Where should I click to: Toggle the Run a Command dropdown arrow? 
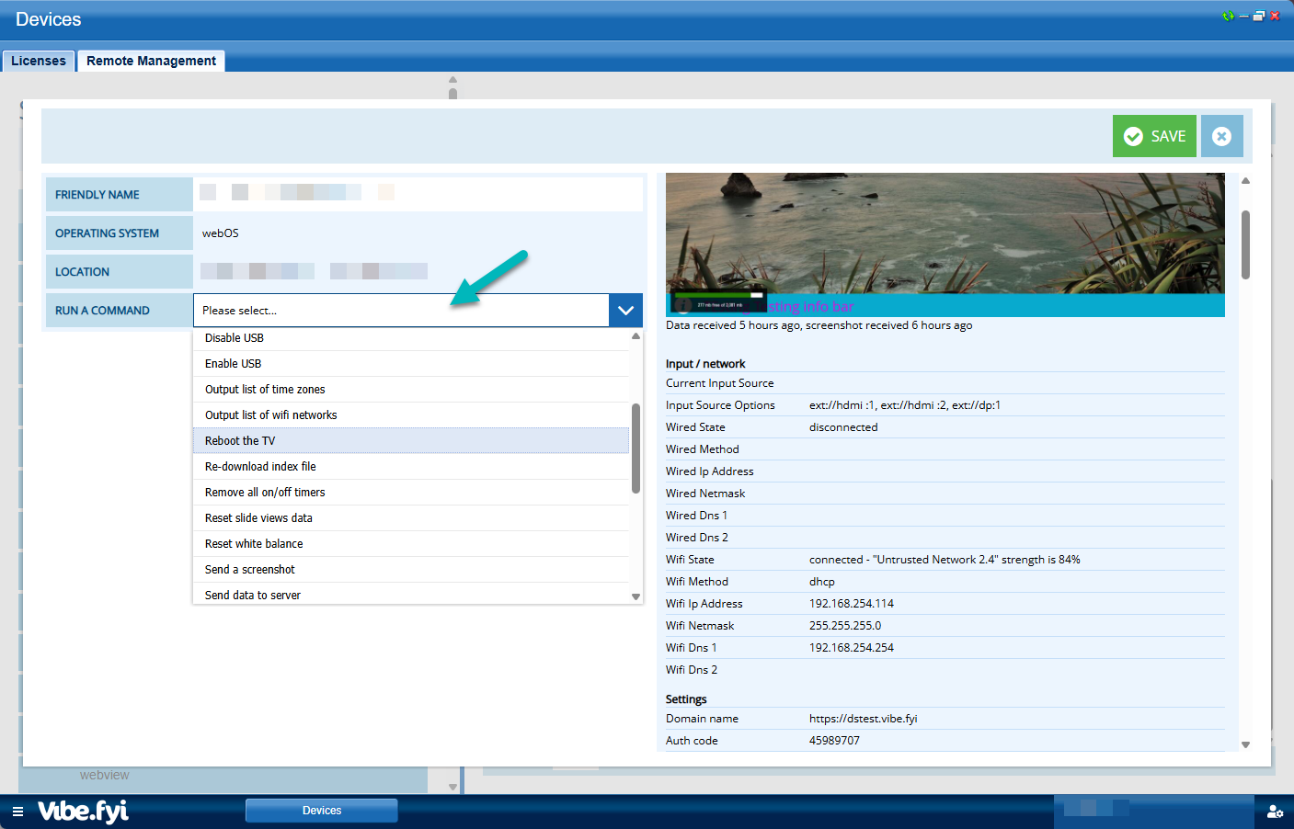(x=625, y=311)
